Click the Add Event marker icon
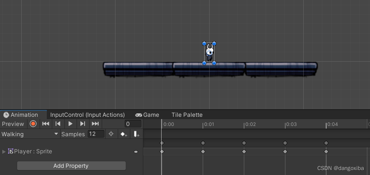Image resolution: width=370 pixels, height=175 pixels. (x=136, y=134)
